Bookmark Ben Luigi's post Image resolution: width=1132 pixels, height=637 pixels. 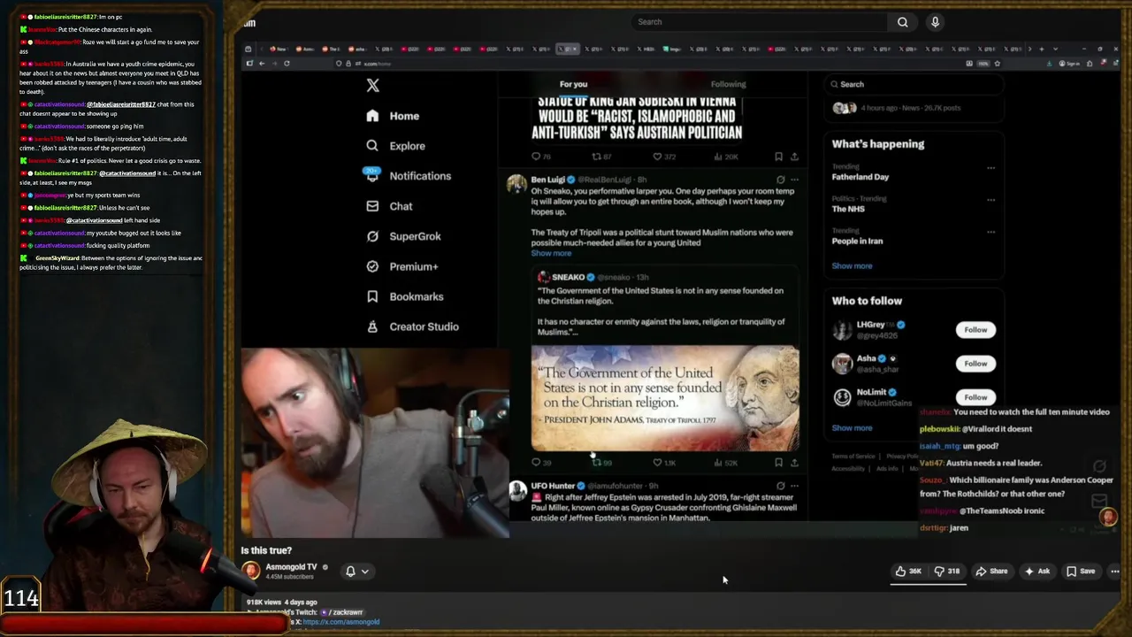778,462
